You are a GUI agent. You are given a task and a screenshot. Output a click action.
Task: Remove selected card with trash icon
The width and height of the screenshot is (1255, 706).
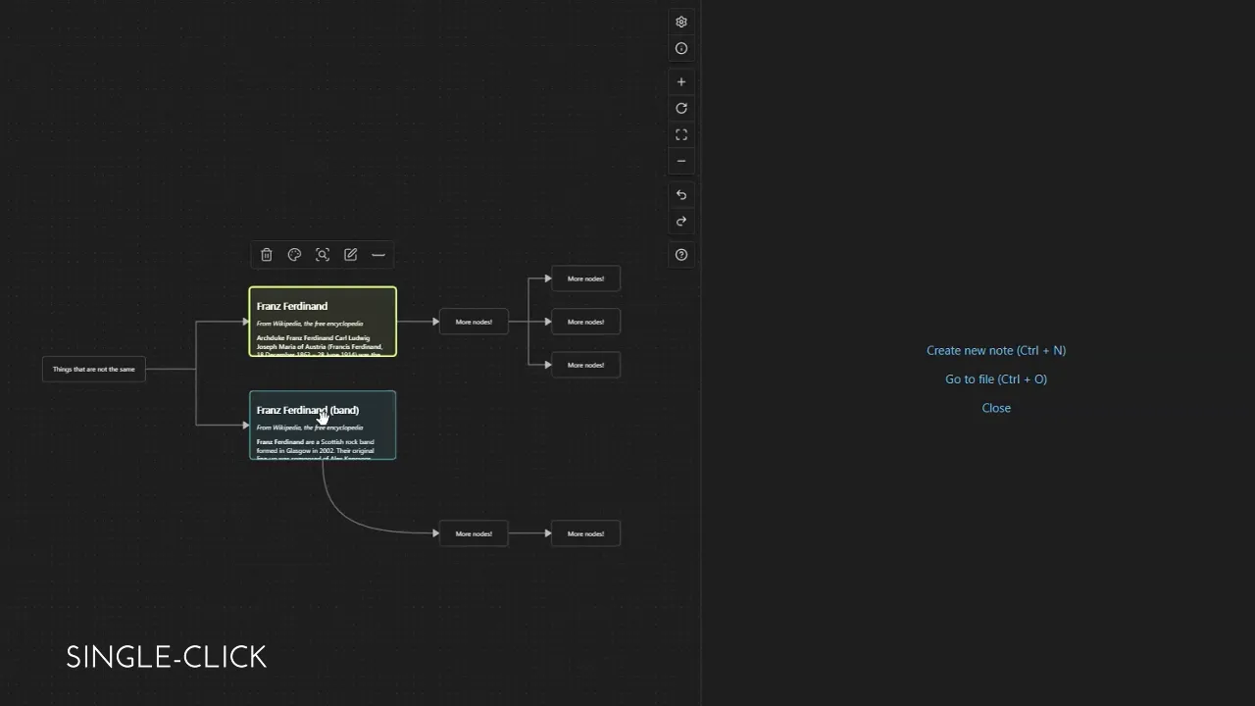(x=267, y=255)
